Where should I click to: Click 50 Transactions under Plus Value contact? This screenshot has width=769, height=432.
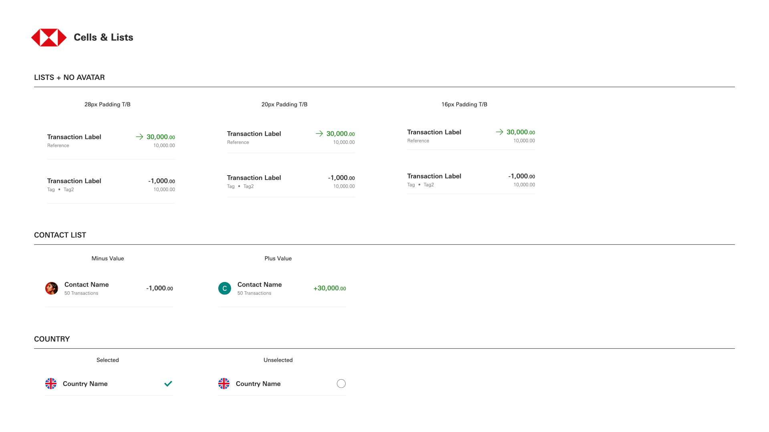254,293
